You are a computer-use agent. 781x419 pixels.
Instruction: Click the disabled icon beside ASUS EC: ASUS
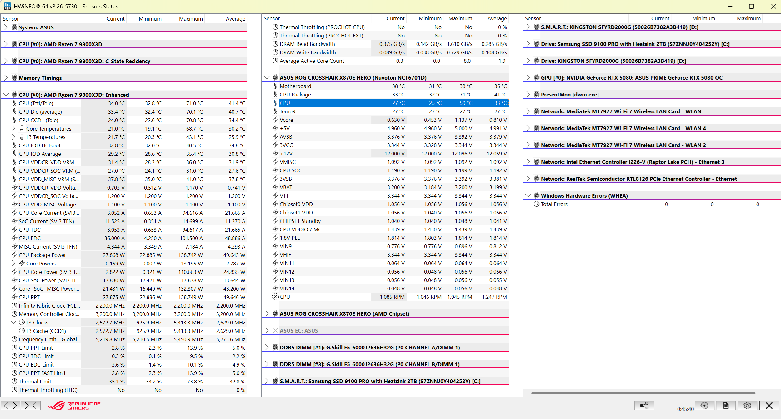(275, 330)
